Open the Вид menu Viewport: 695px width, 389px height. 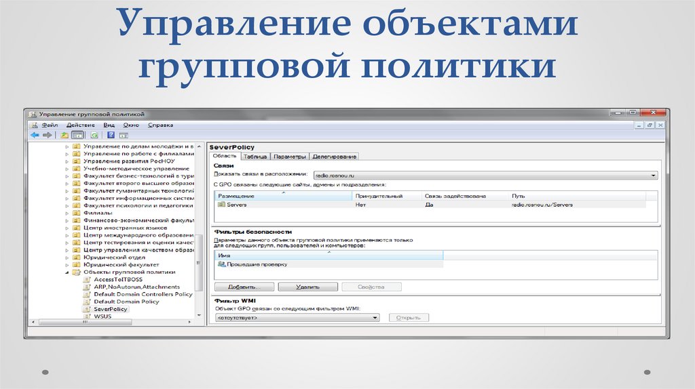tap(109, 125)
